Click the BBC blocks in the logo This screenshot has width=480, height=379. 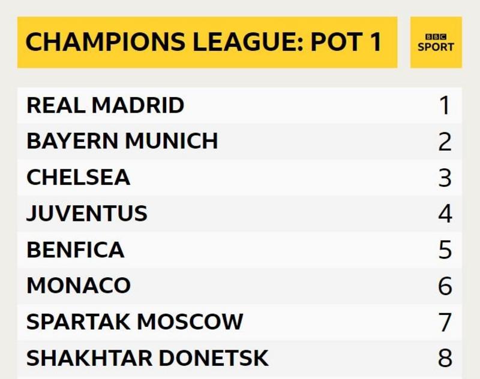click(x=436, y=37)
